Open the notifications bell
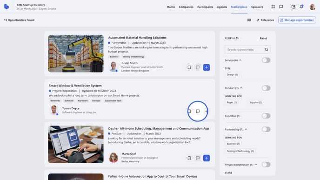The image size is (320, 180). click(x=301, y=7)
